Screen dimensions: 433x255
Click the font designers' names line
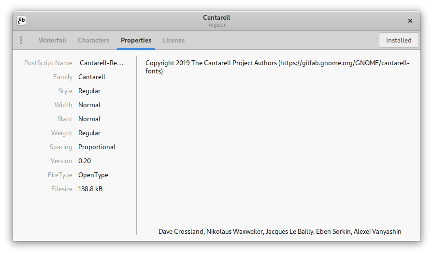click(280, 231)
